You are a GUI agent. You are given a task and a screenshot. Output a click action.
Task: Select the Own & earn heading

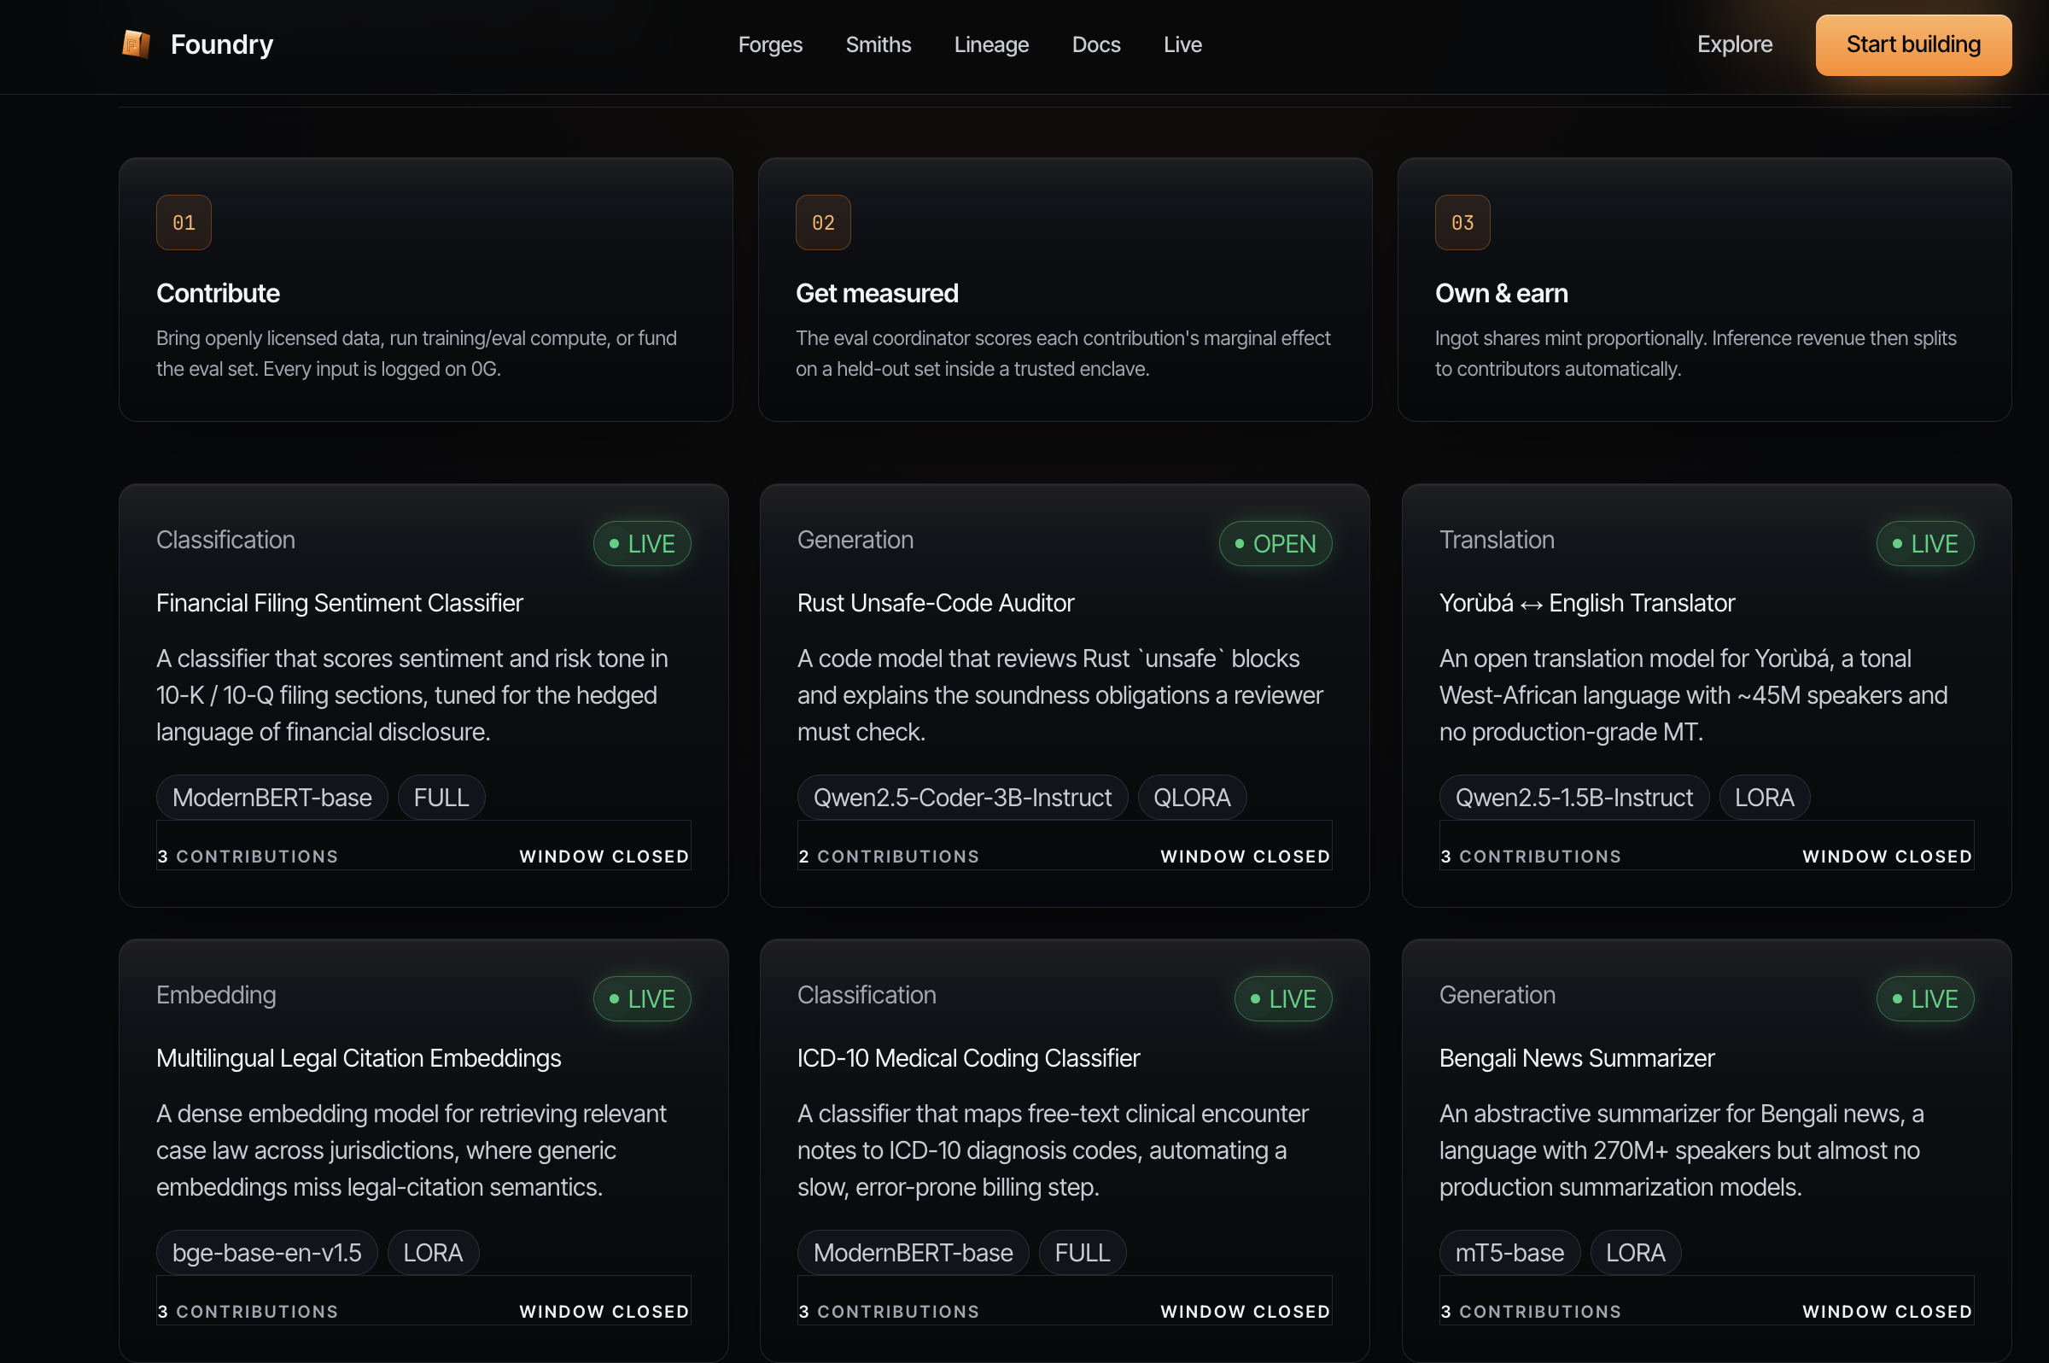[1501, 294]
